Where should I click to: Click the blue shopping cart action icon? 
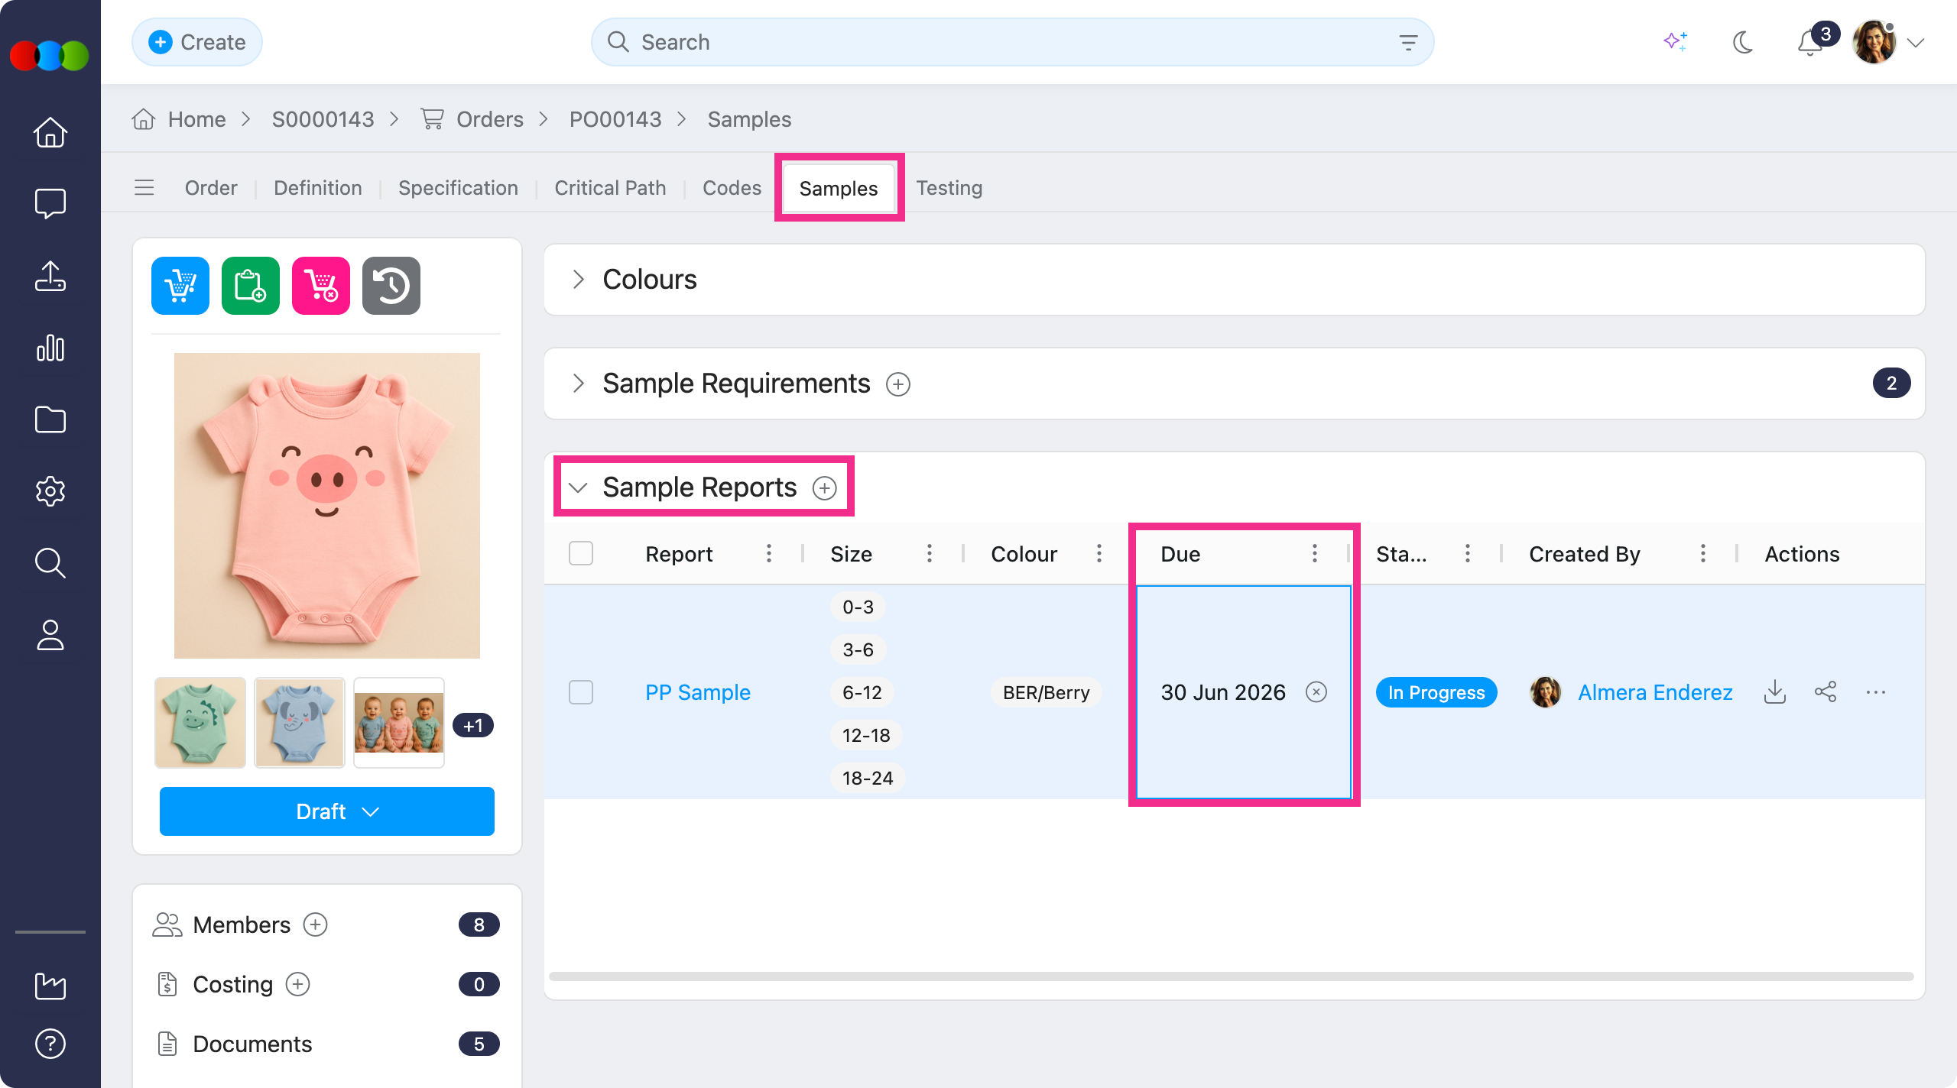(x=180, y=286)
